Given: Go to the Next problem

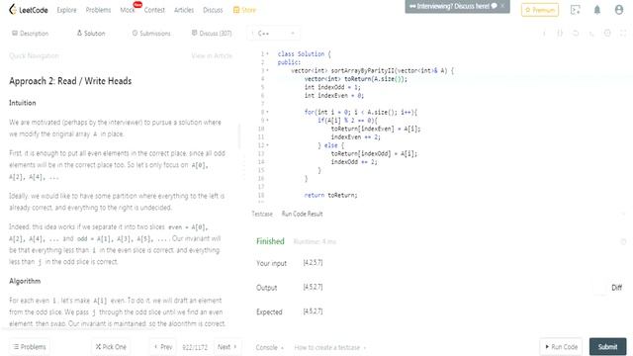Looking at the screenshot, I should [226, 347].
